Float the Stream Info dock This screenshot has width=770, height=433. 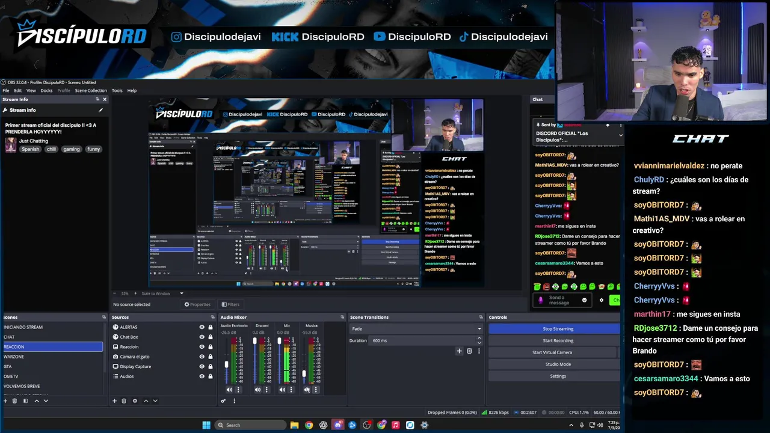(97, 99)
